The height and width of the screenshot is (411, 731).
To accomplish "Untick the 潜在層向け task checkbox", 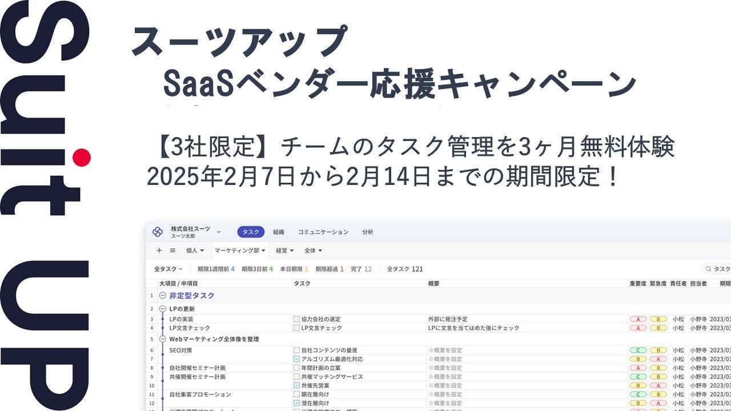I will tap(296, 403).
